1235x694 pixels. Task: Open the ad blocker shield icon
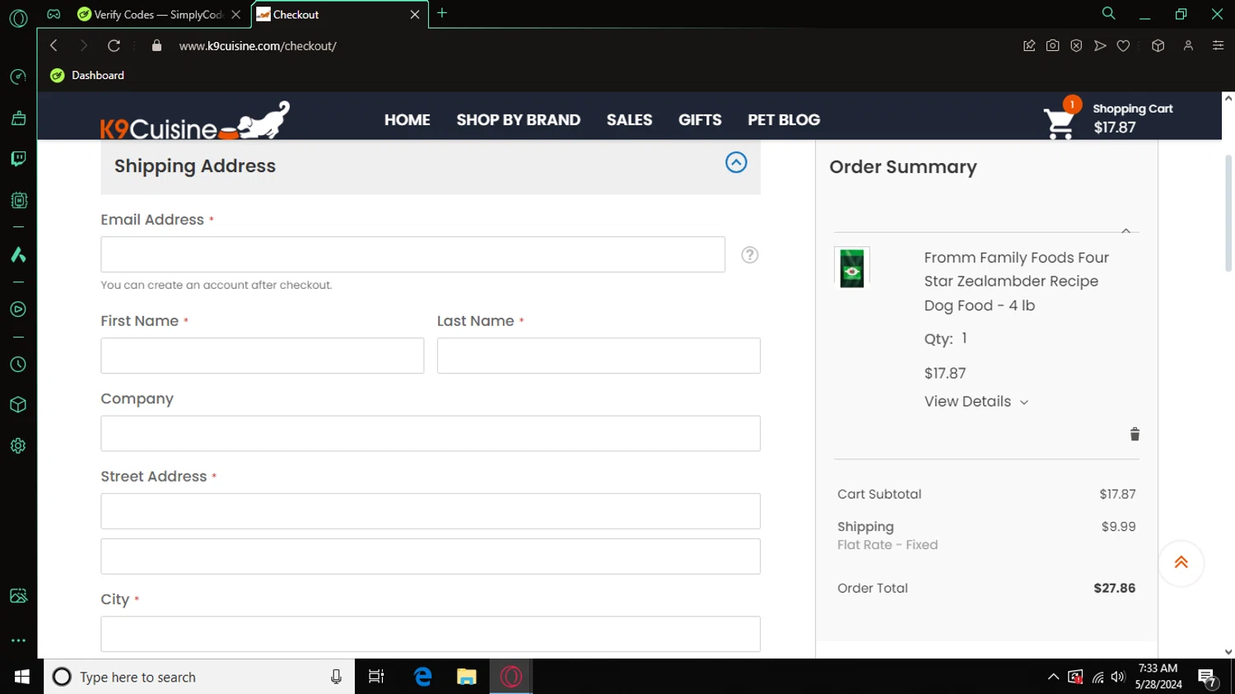(1076, 46)
